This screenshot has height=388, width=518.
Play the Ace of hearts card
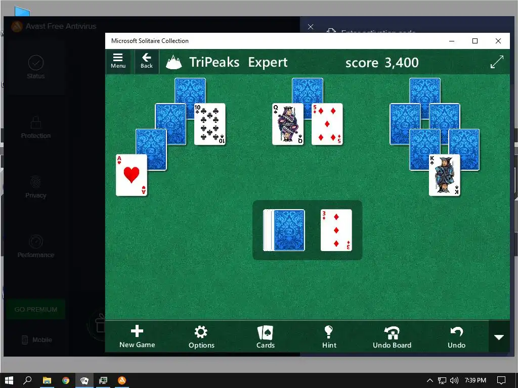pyautogui.click(x=132, y=175)
